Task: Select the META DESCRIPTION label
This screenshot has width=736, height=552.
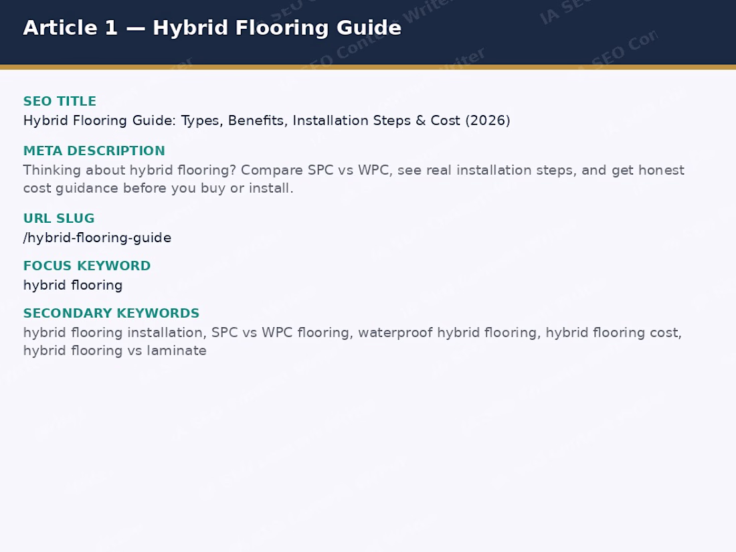Action: (x=94, y=151)
